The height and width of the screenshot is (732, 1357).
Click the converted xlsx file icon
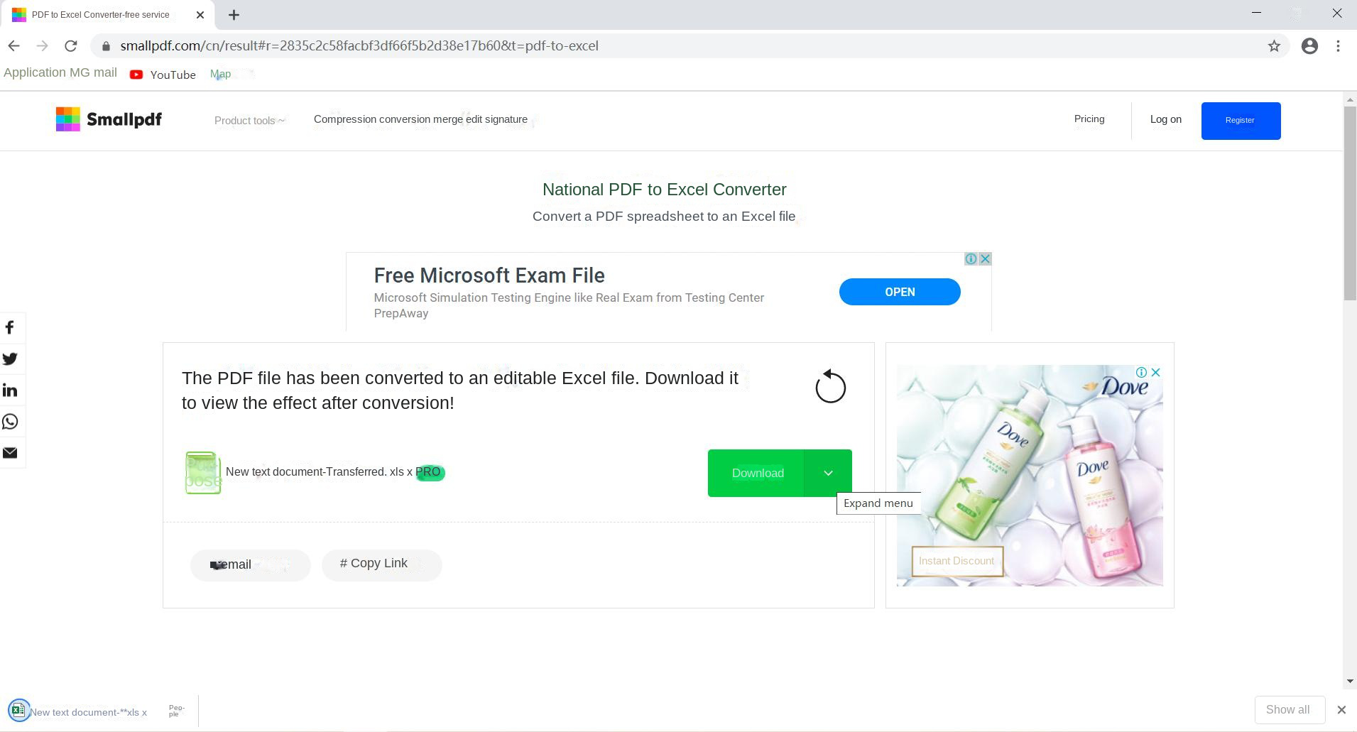pos(203,473)
